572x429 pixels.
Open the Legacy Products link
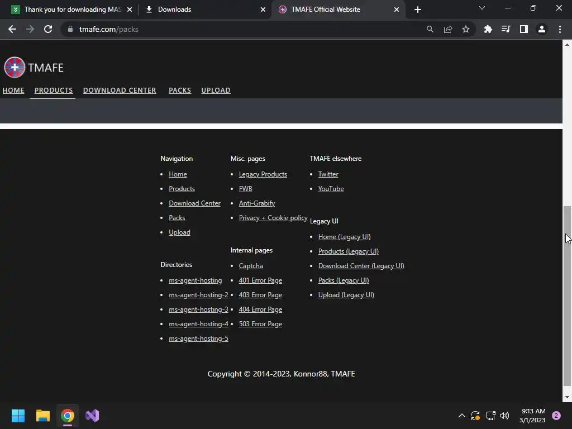(x=263, y=174)
